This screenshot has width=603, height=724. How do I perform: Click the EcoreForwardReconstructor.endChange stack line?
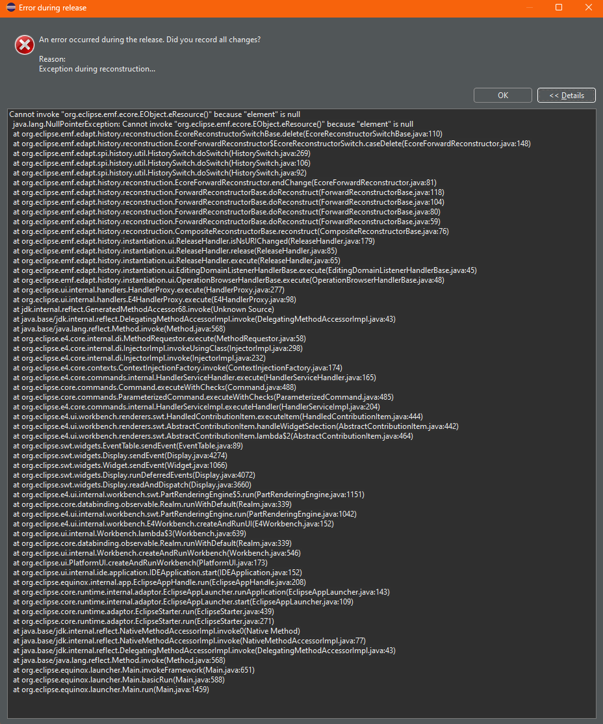(225, 183)
